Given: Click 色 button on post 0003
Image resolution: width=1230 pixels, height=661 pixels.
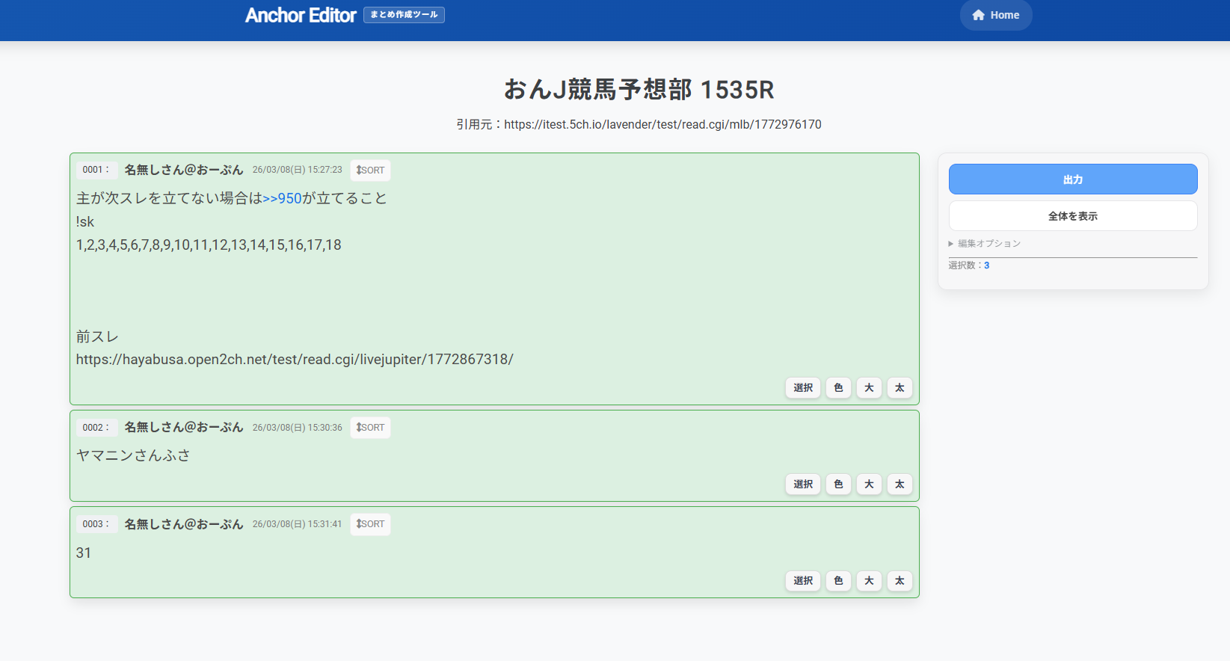Looking at the screenshot, I should point(838,581).
